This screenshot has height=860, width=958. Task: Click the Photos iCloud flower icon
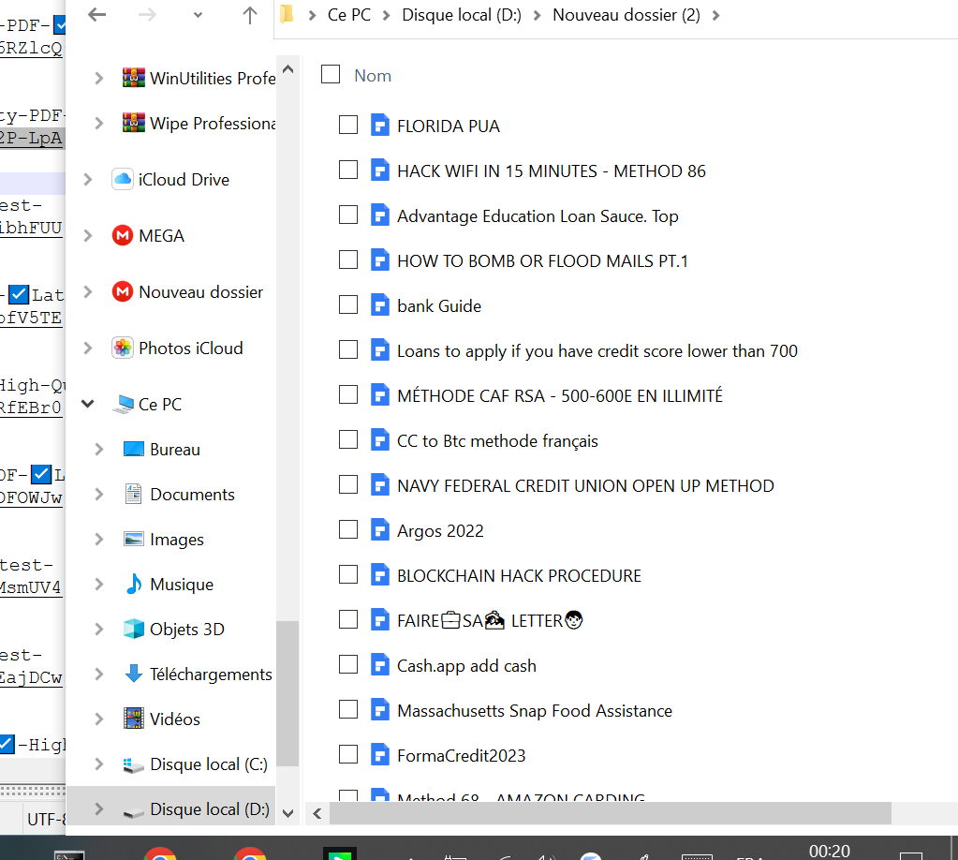point(123,348)
